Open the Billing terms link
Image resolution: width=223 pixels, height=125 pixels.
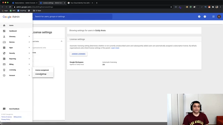(x=17, y=117)
